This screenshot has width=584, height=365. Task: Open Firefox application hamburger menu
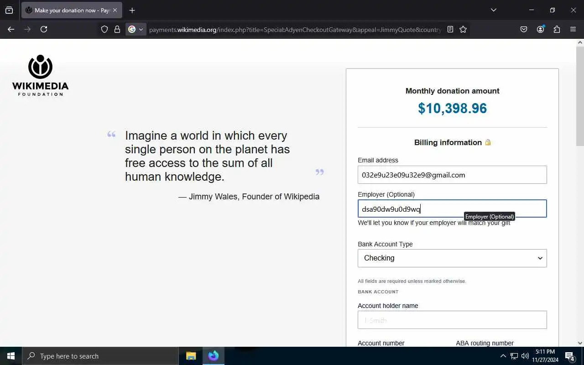pyautogui.click(x=573, y=29)
